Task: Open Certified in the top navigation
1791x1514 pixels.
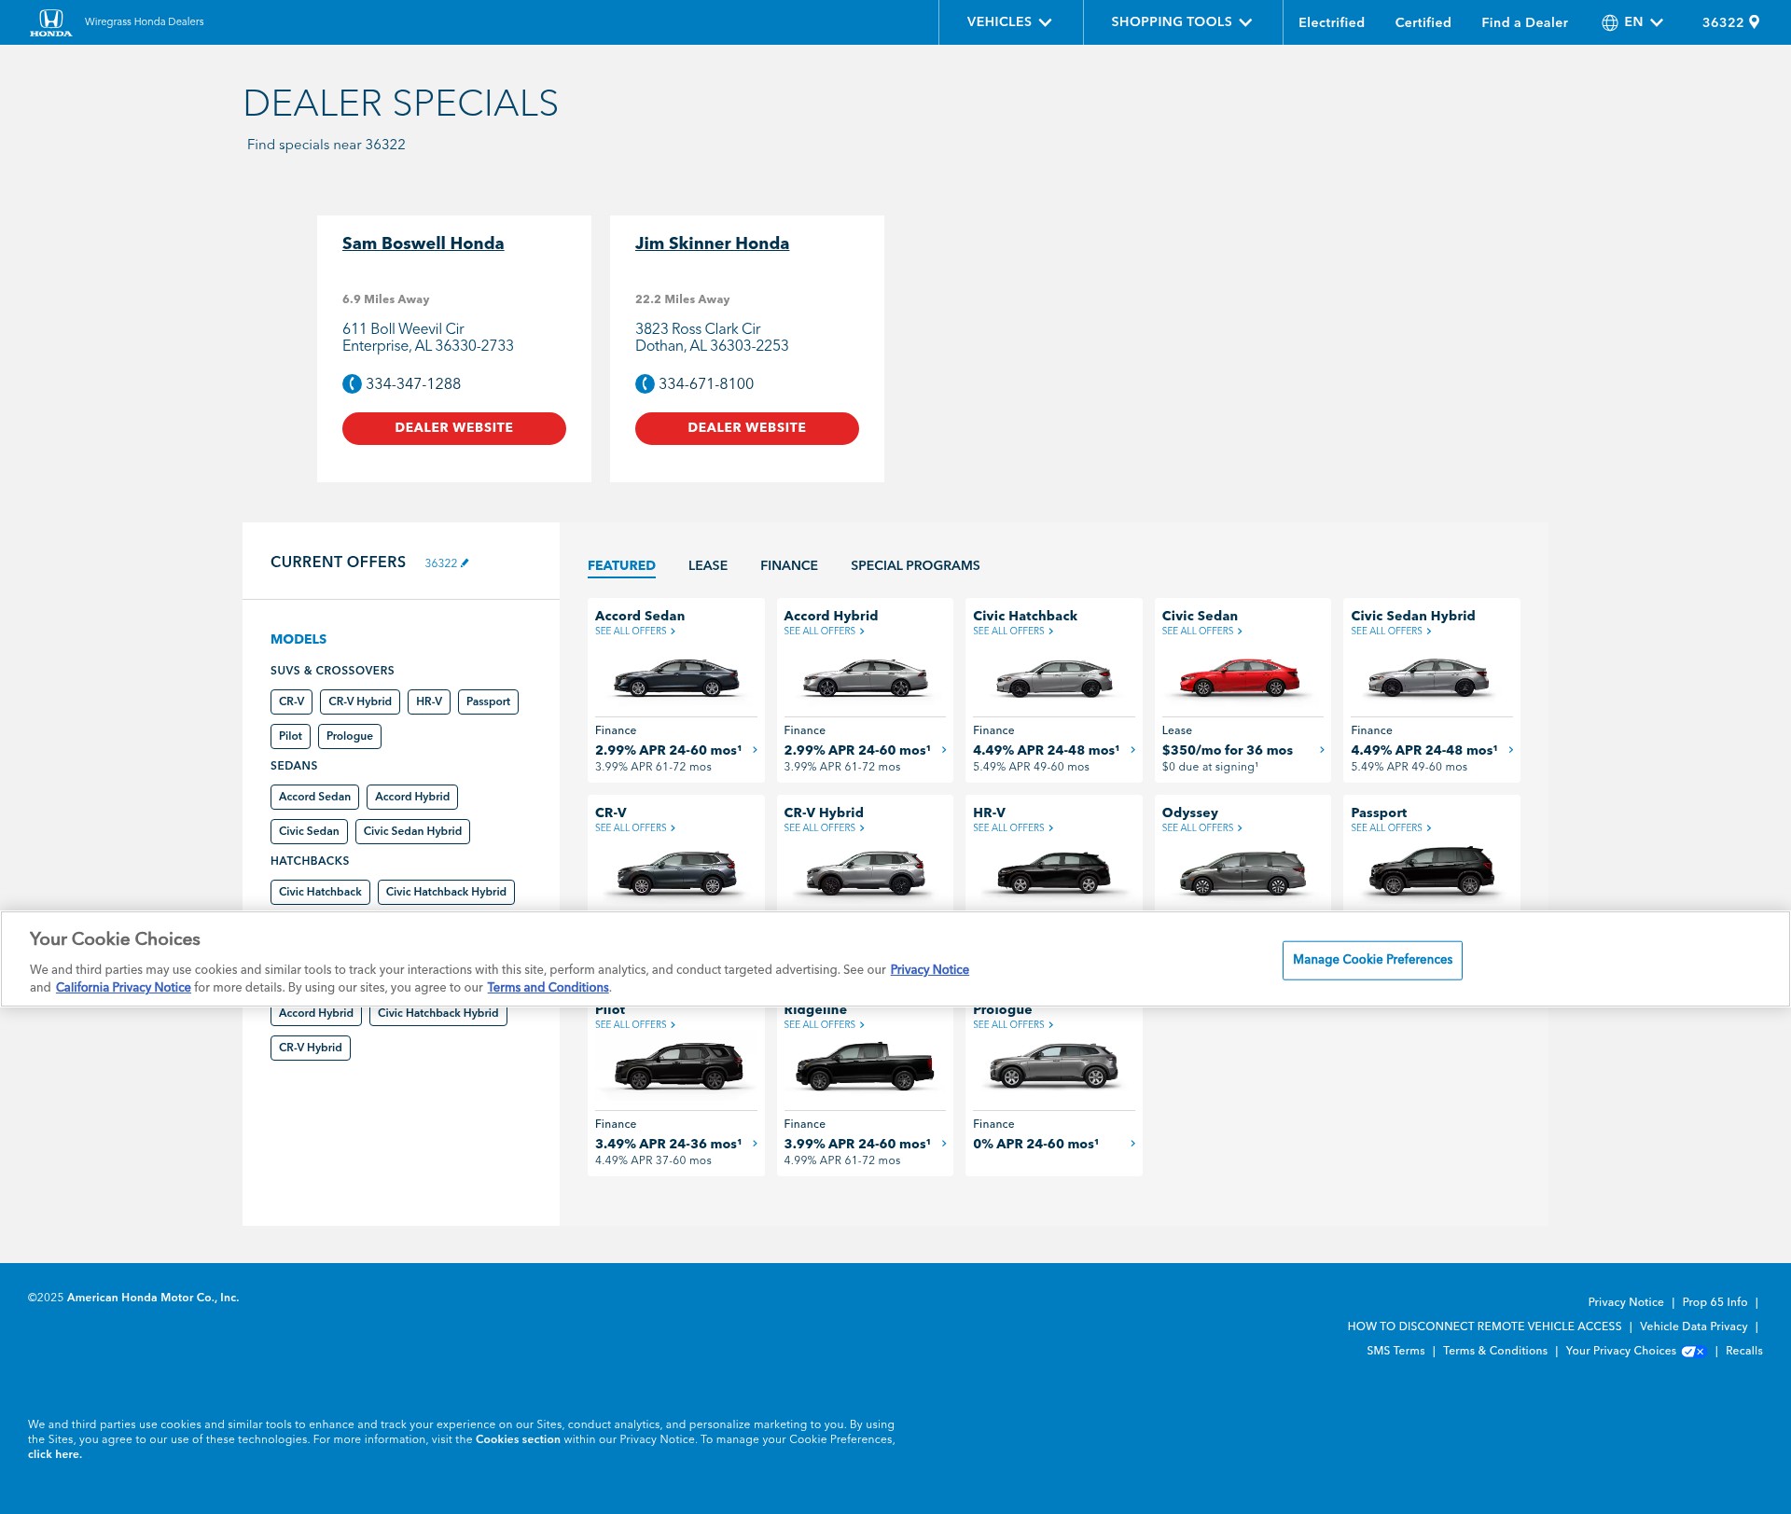Action: click(x=1423, y=22)
